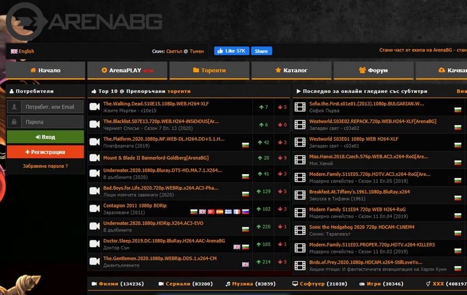
Task: Open the Филми (134236) category
Action: [118, 284]
